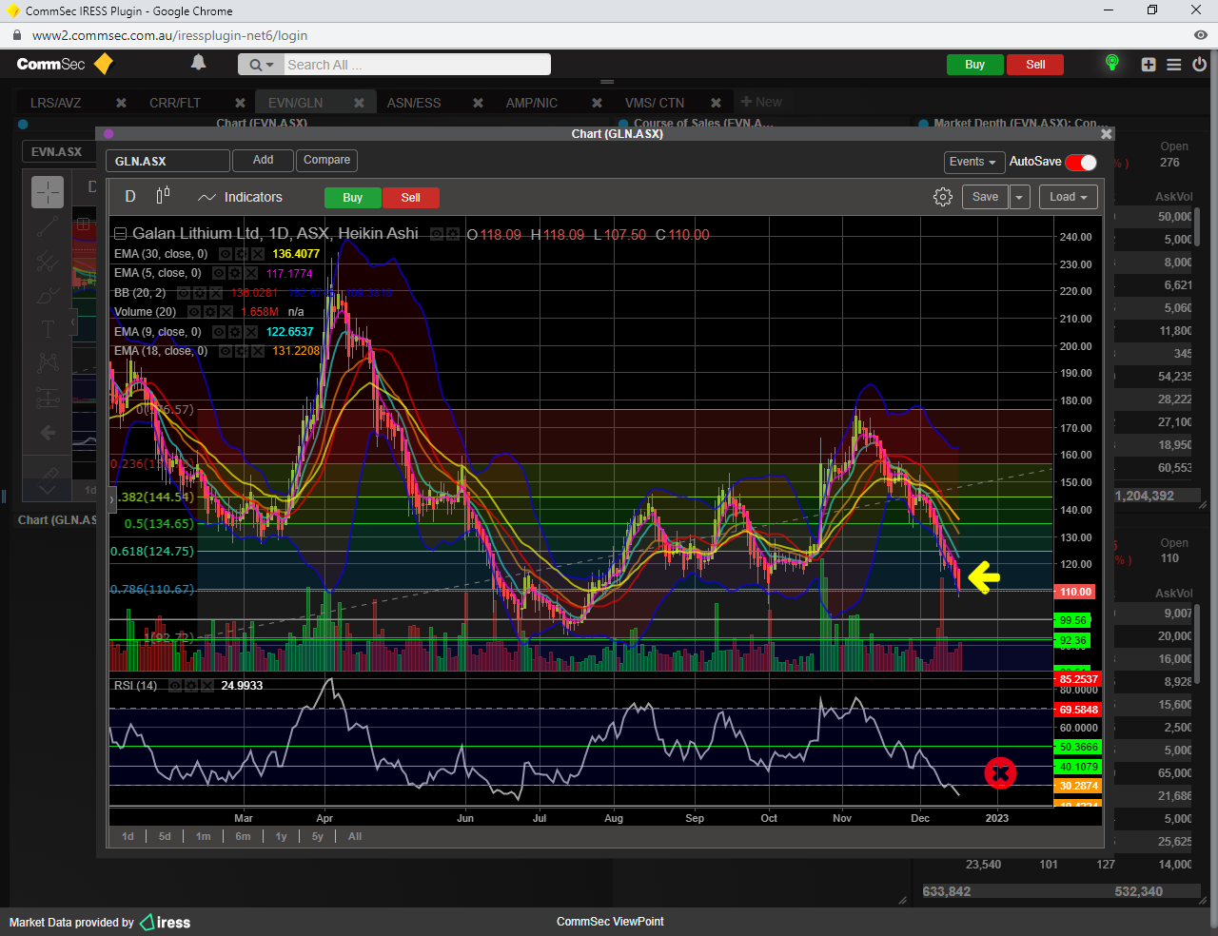Toggle the AutoSave switch
Screen dimensions: 1218x936
click(1081, 162)
